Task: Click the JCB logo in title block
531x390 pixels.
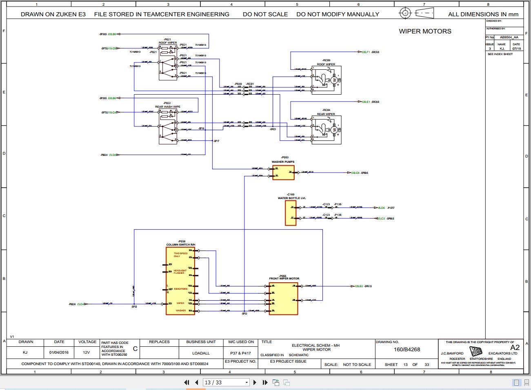Action: click(475, 351)
